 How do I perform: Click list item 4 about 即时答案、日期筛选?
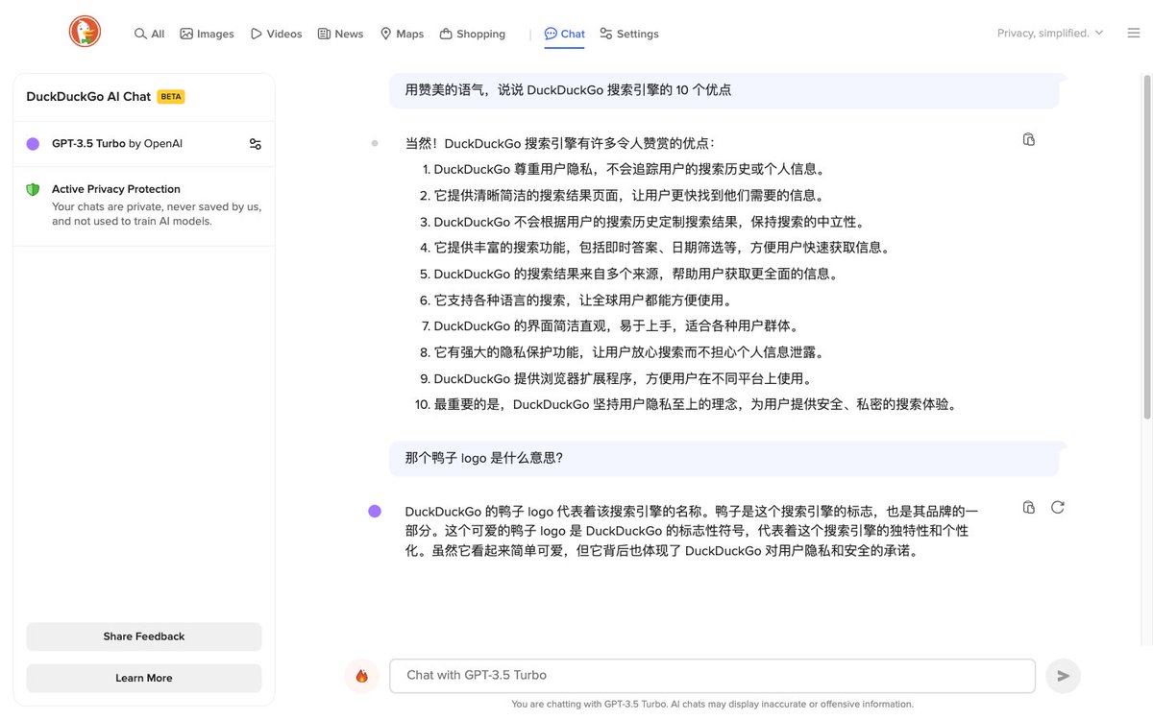(656, 248)
